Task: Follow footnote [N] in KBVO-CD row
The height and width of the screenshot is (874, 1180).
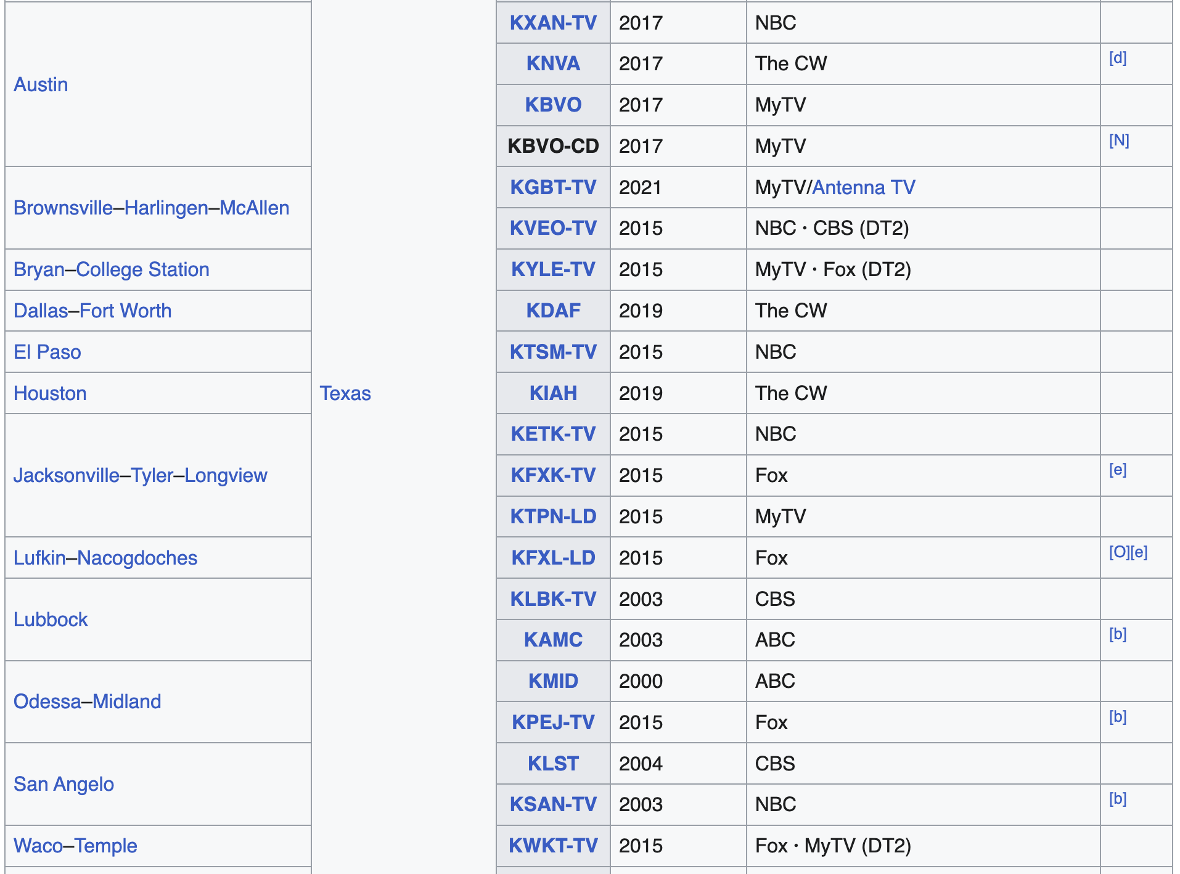Action: 1119,141
